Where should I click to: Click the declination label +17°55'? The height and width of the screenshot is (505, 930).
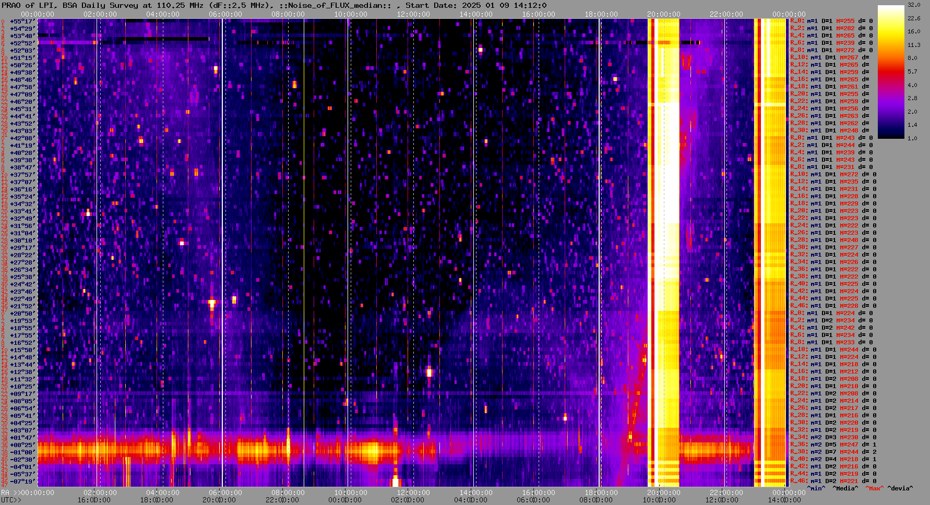[x=22, y=335]
